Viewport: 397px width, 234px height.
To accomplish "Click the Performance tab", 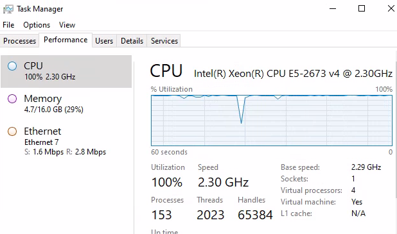I will pos(66,40).
